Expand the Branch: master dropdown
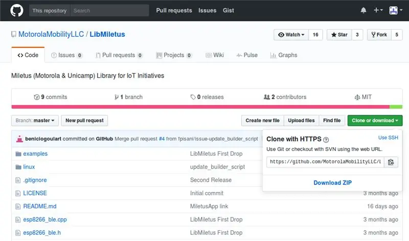Image resolution: width=409 pixels, height=241 pixels. click(35, 120)
